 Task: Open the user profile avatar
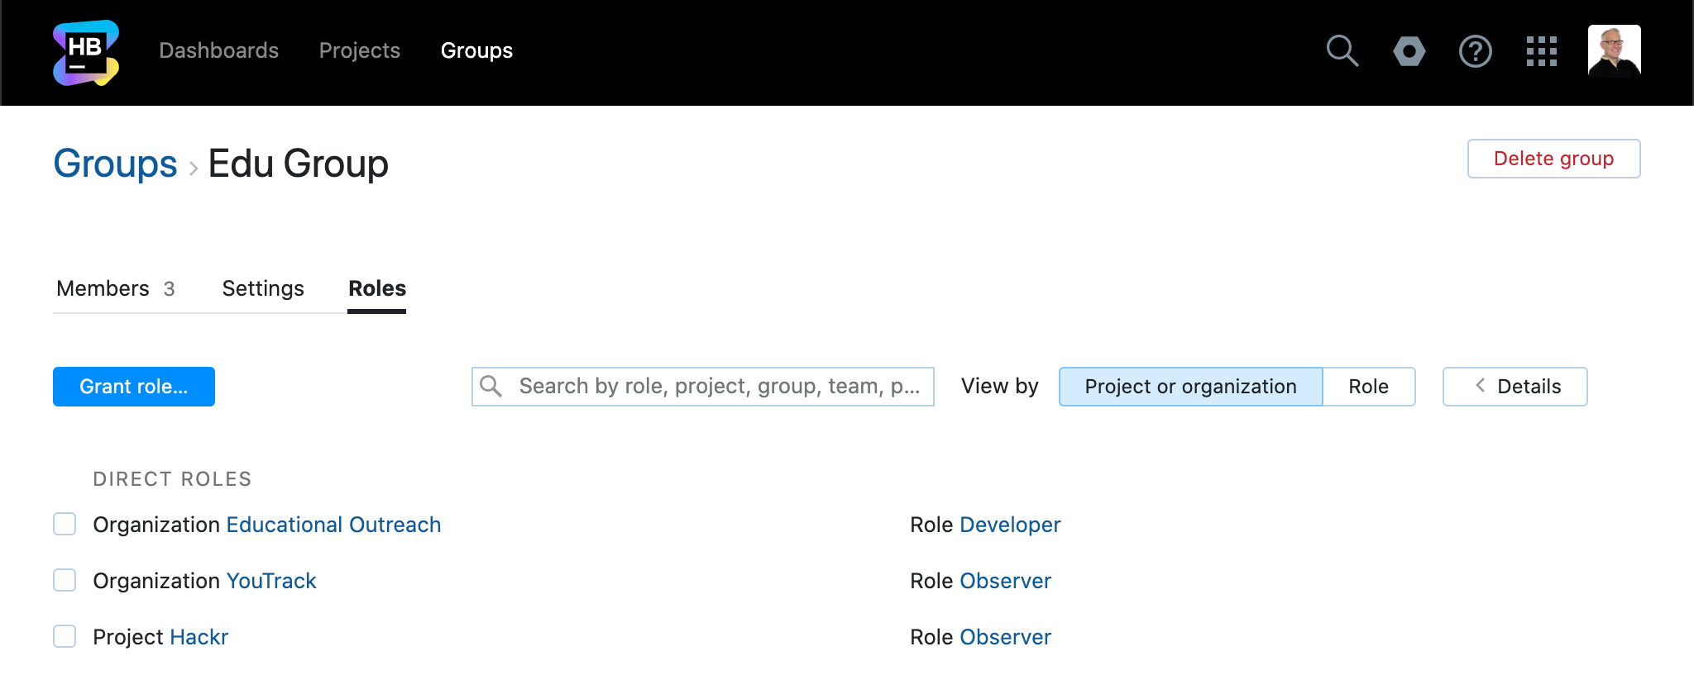tap(1614, 51)
